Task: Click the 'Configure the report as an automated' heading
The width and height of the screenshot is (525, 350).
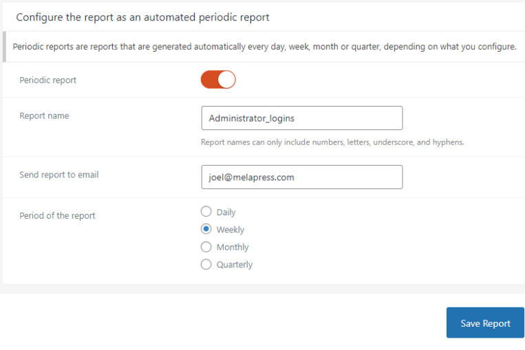Action: [142, 17]
